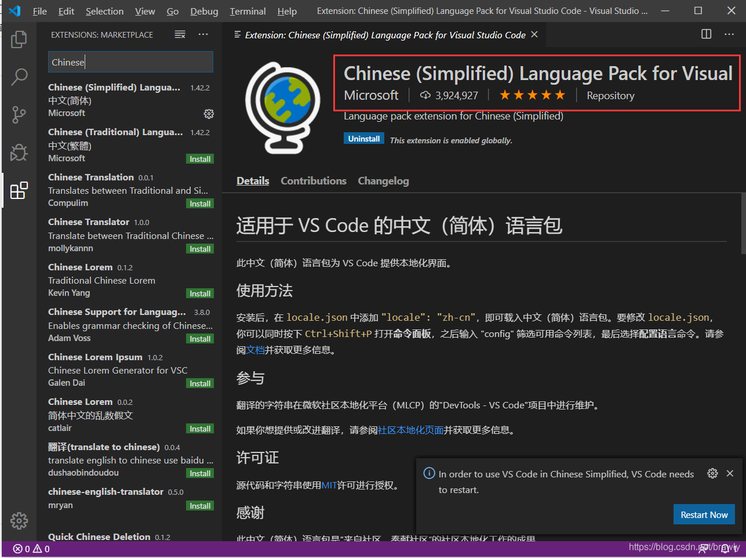Clear extensions search results icon
The image size is (746, 558).
[180, 35]
